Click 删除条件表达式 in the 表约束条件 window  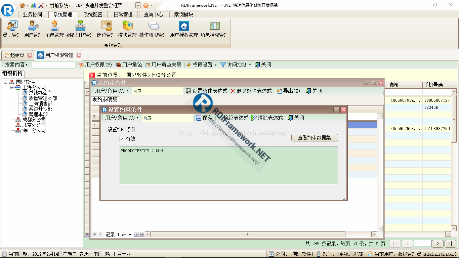click(251, 91)
